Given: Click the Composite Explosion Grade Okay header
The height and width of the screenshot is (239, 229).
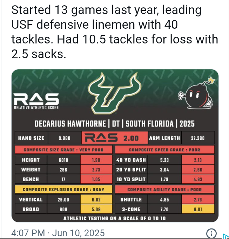Looking at the screenshot, I should (x=63, y=189).
